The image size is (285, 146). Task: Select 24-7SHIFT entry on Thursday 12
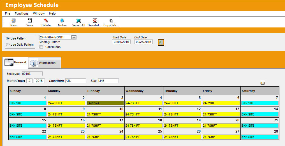(183, 114)
